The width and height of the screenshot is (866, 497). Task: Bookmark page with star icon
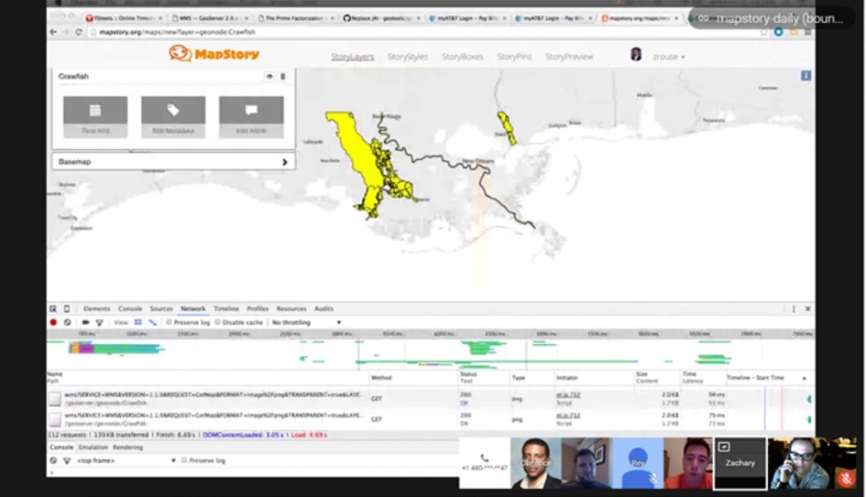[x=763, y=32]
